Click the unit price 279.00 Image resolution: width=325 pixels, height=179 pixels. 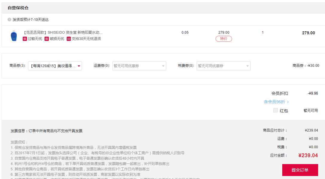[x=224, y=33]
